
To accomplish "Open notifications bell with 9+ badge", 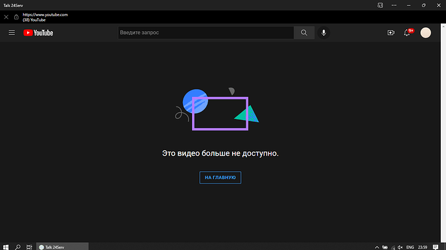I will (x=407, y=33).
